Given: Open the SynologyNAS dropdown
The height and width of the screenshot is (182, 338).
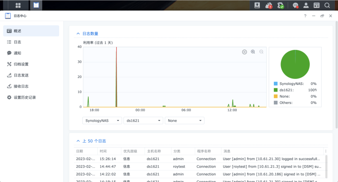Looking at the screenshot, I should [102, 121].
